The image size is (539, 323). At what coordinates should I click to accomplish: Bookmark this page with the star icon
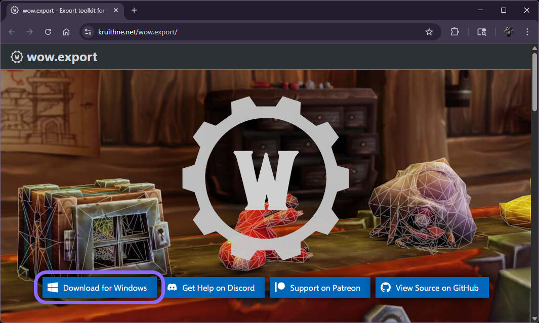pyautogui.click(x=429, y=32)
